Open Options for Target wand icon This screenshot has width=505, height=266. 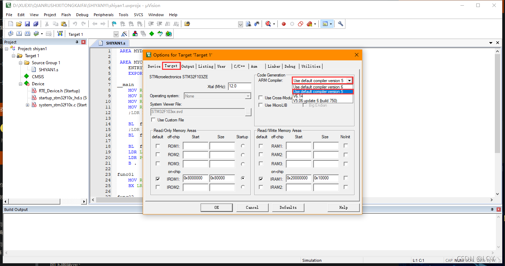pyautogui.click(x=124, y=34)
